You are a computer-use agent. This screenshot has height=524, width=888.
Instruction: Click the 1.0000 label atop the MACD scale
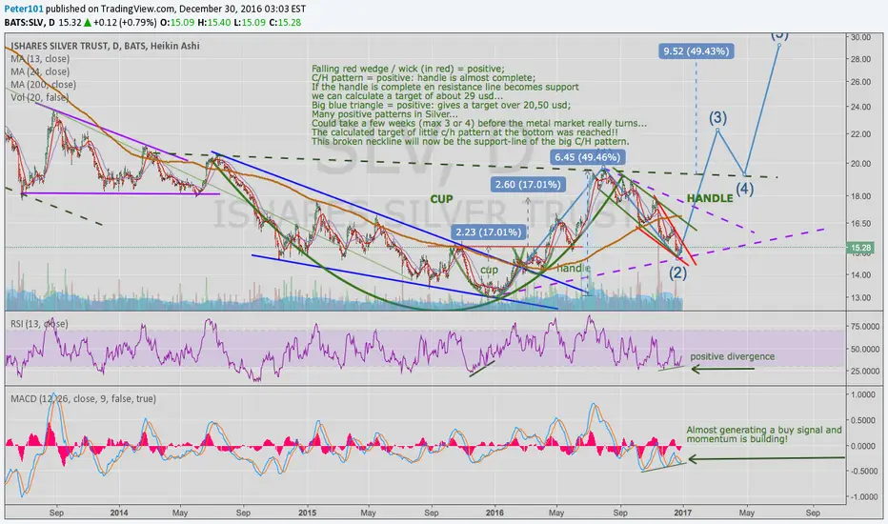(x=863, y=394)
